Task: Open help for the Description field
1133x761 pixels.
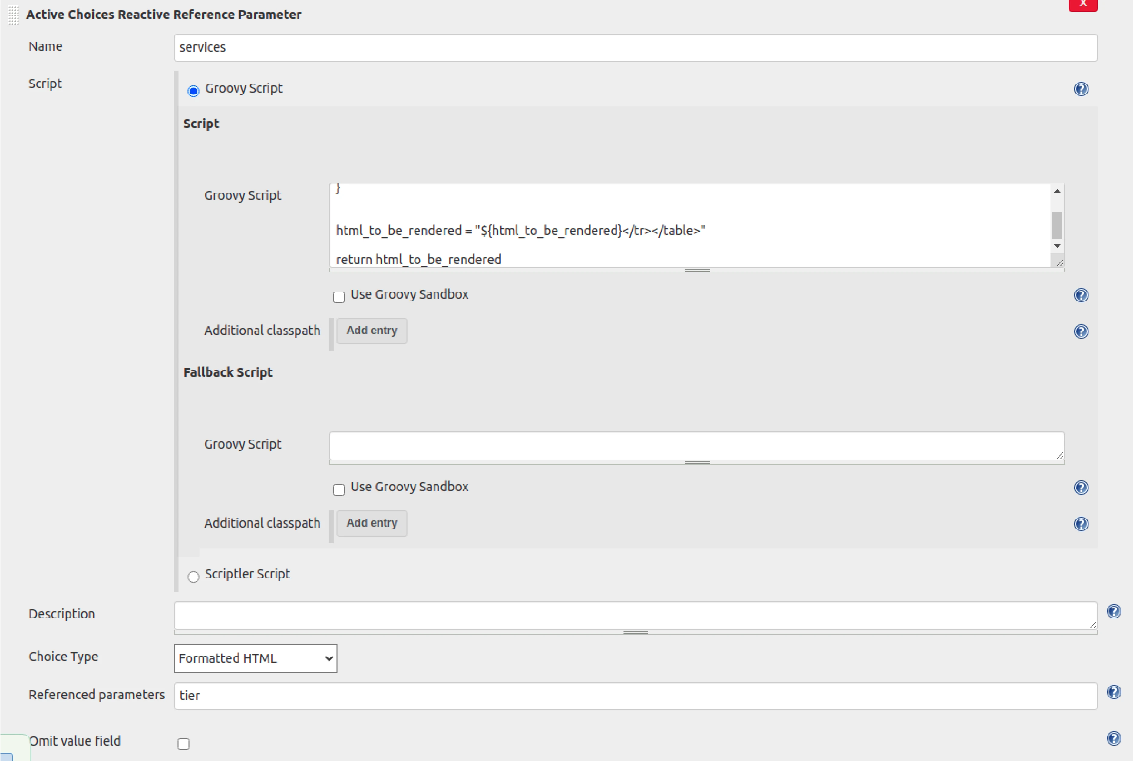Action: pos(1114,611)
